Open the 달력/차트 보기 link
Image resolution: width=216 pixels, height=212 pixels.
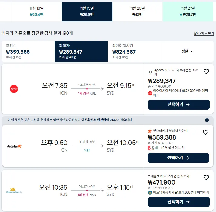click(204, 33)
